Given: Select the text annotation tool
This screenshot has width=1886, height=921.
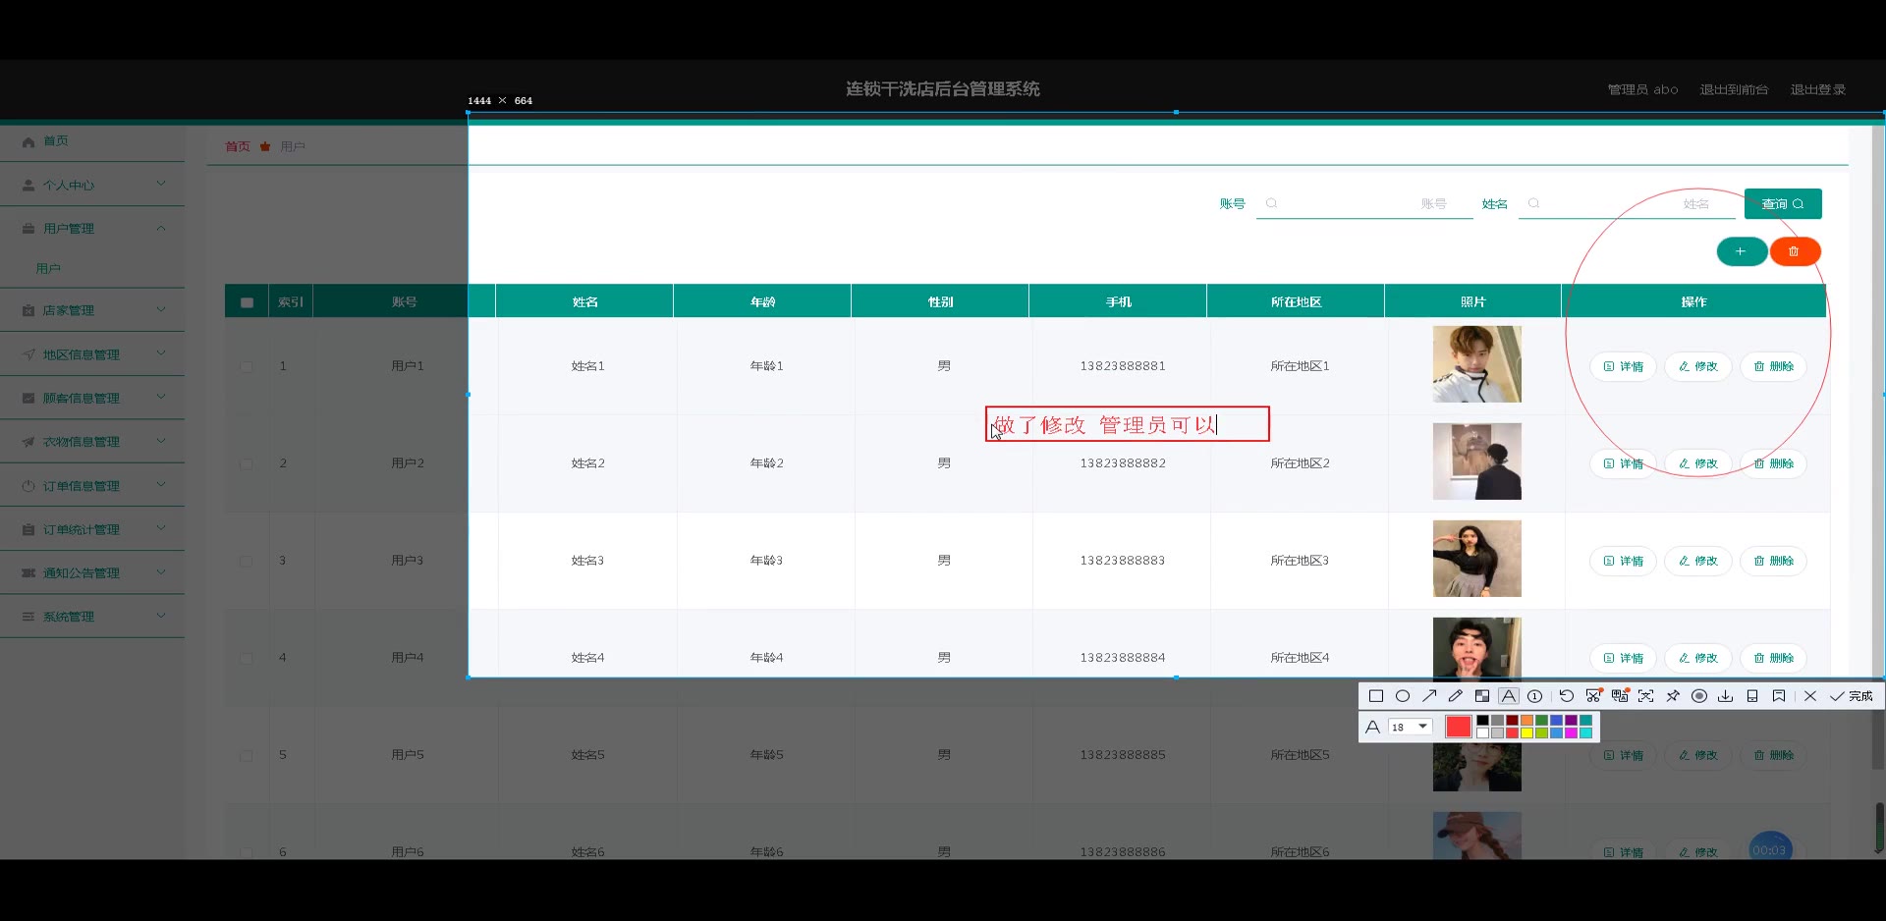Looking at the screenshot, I should coord(1509,696).
